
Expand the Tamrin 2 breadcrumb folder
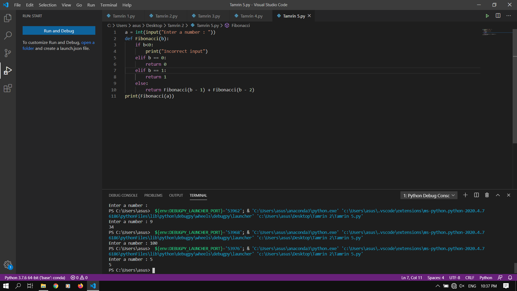176,25
